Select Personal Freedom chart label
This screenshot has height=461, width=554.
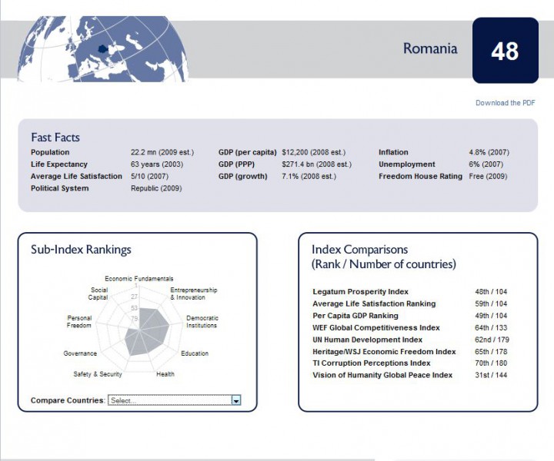click(x=79, y=321)
